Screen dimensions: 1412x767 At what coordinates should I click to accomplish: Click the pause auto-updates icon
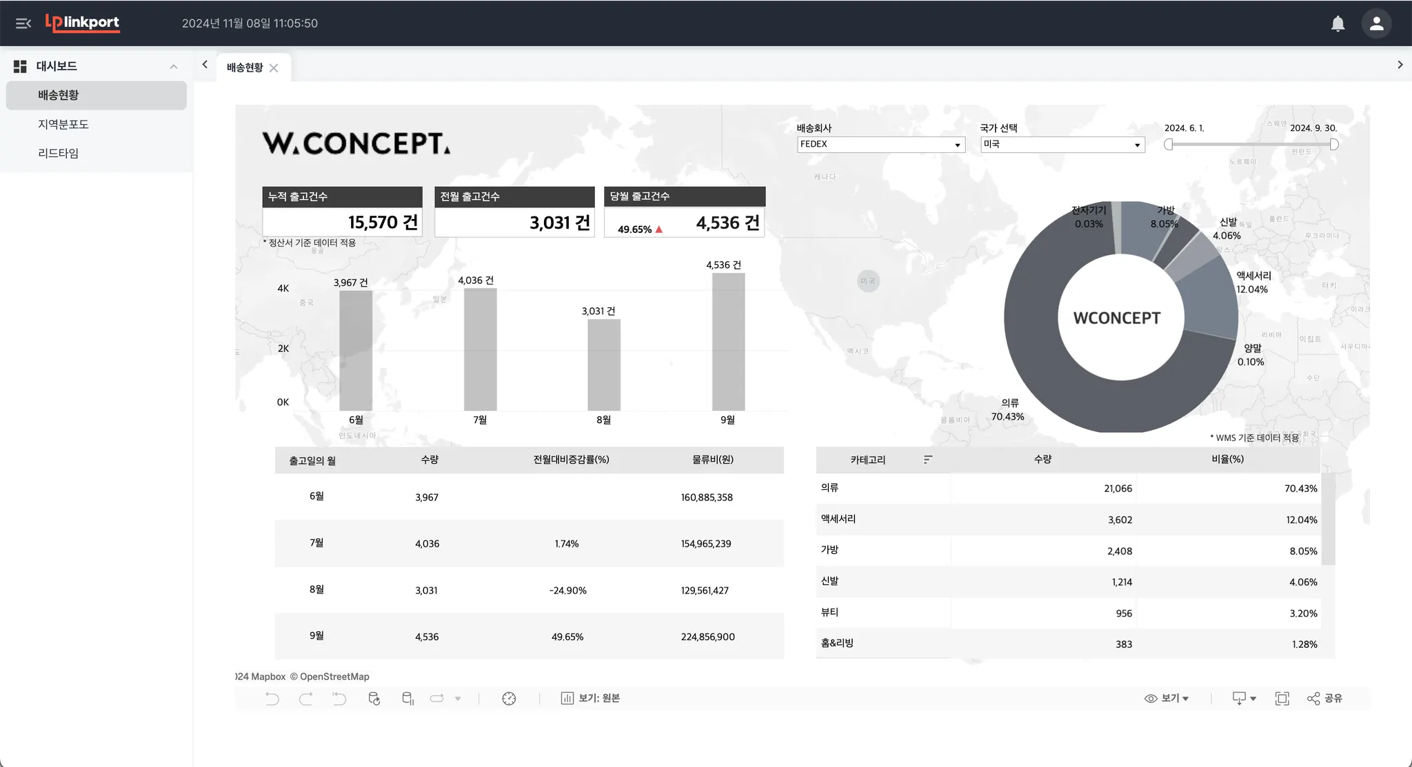407,698
